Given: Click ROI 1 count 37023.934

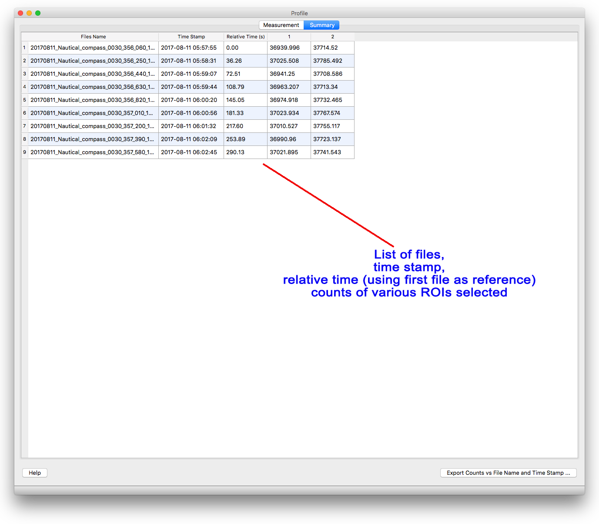Looking at the screenshot, I should click(x=289, y=113).
